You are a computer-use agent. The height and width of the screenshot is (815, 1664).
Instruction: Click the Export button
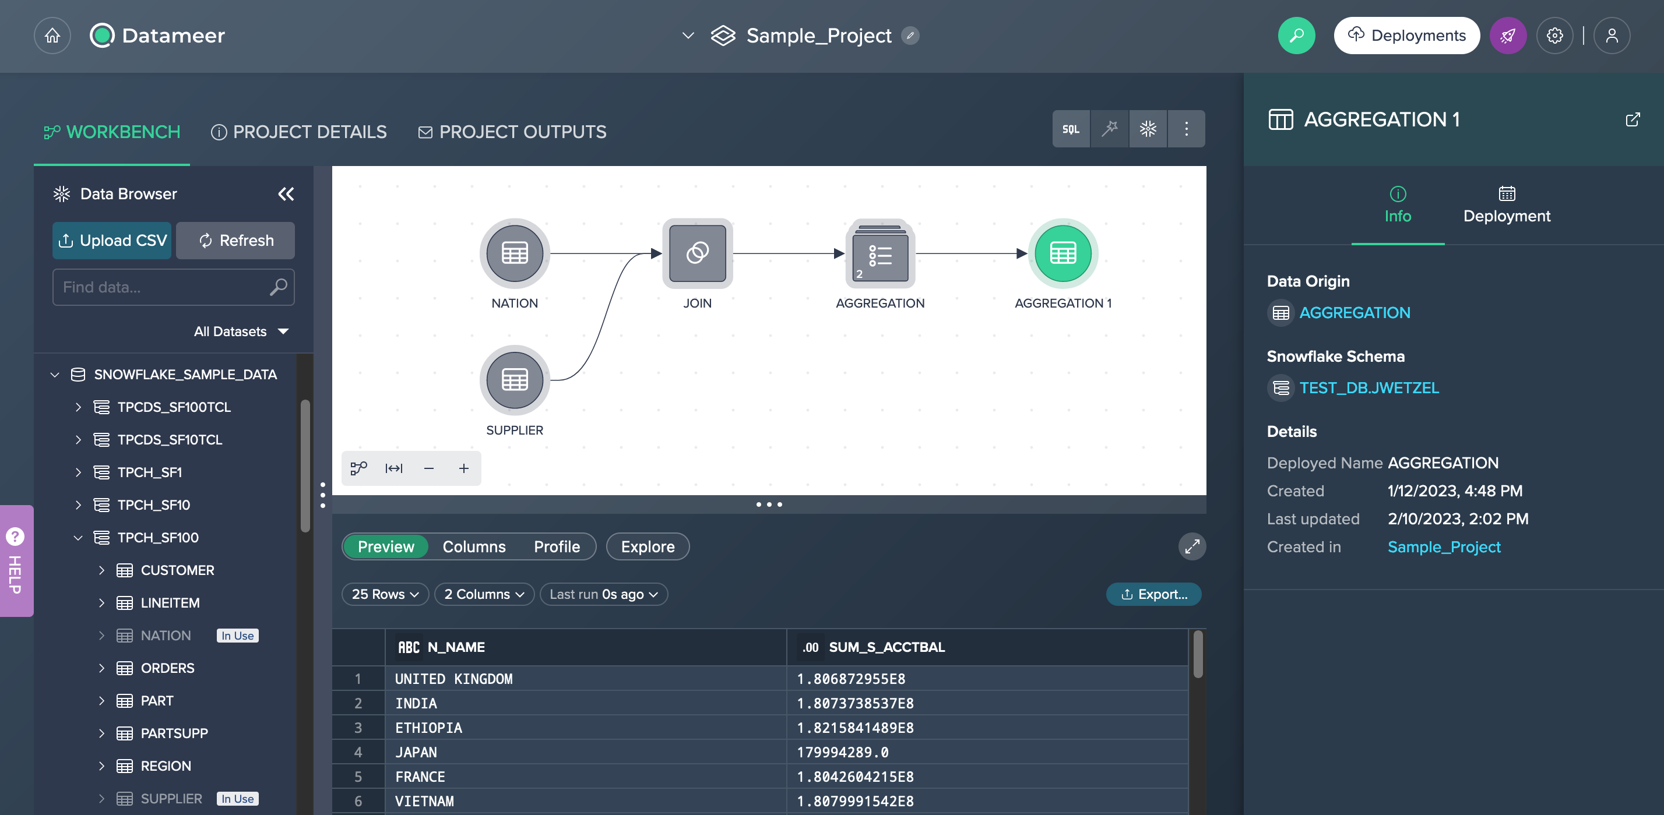1153,594
